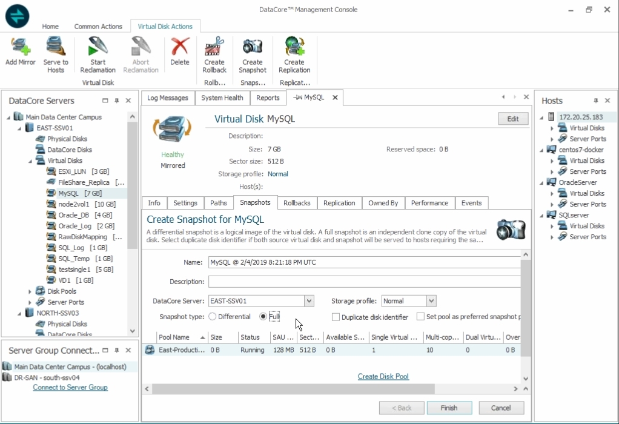The height and width of the screenshot is (424, 619).
Task: Check Set pool as preferred snapshot pool
Action: point(420,317)
